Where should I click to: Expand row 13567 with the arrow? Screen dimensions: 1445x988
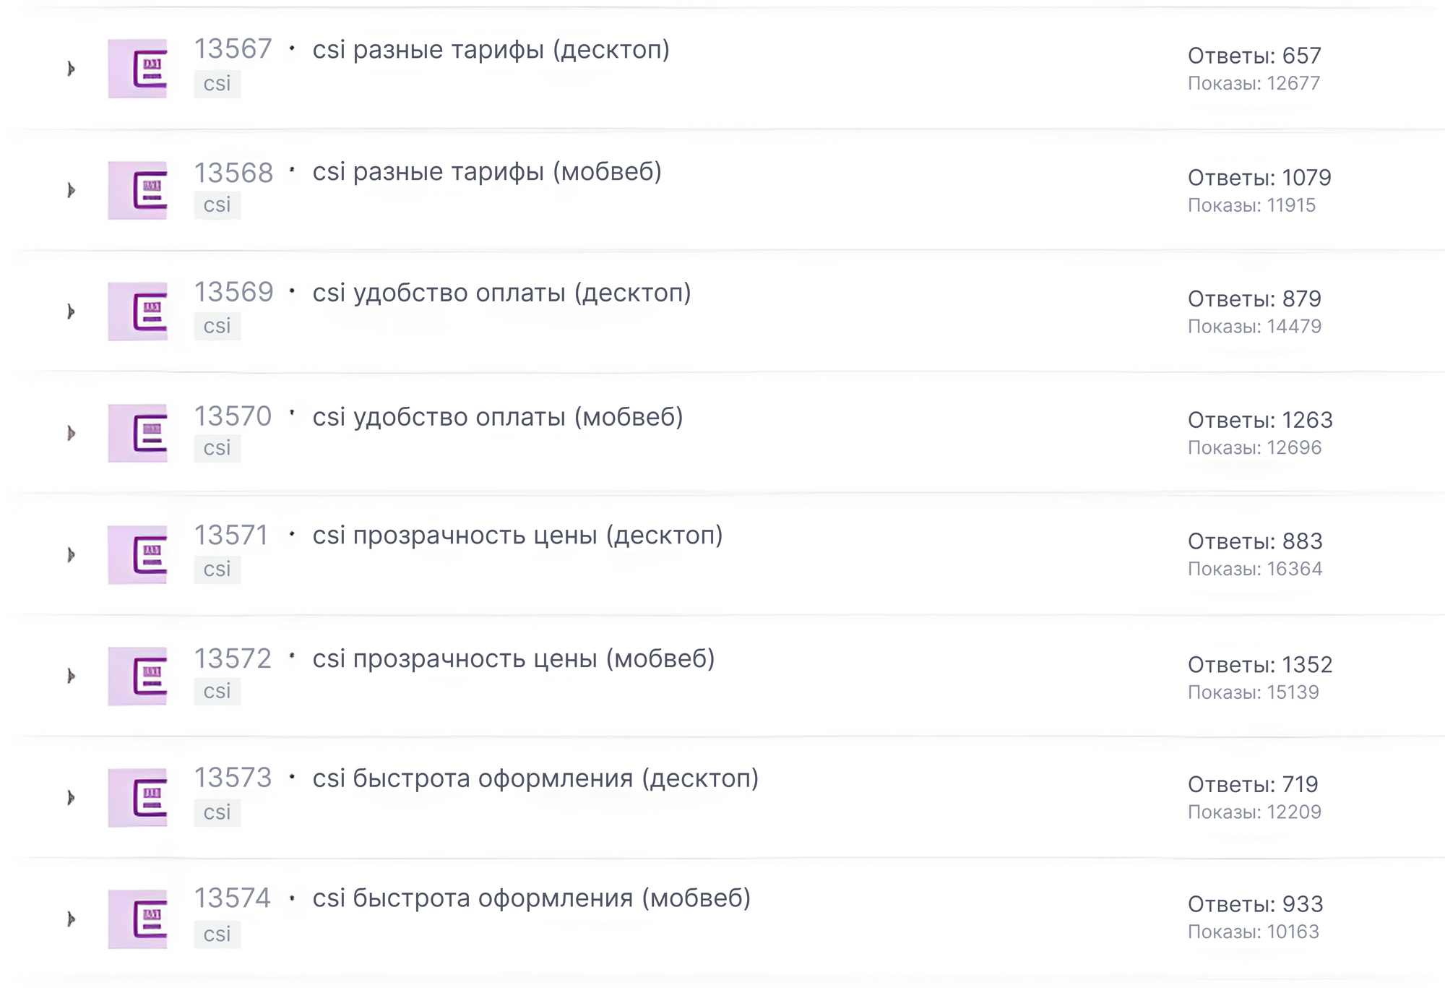[x=71, y=69]
